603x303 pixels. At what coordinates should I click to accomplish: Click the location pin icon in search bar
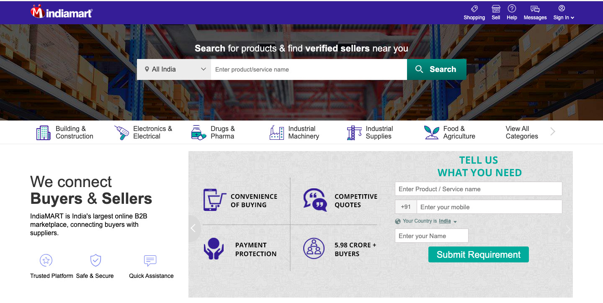[x=147, y=69]
